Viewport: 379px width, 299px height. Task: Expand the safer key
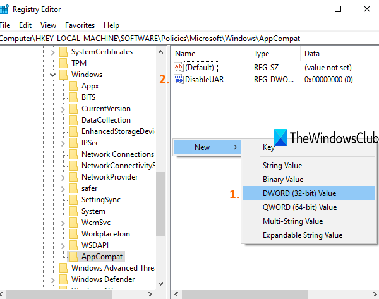pyautogui.click(x=63, y=189)
